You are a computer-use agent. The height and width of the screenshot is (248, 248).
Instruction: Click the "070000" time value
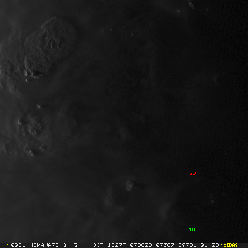click(x=141, y=245)
